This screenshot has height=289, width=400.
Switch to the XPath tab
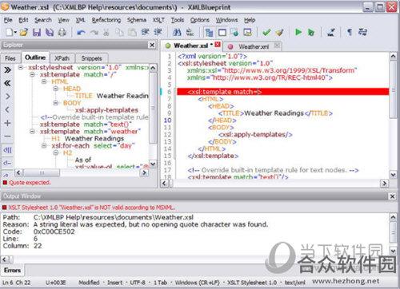[x=62, y=58]
